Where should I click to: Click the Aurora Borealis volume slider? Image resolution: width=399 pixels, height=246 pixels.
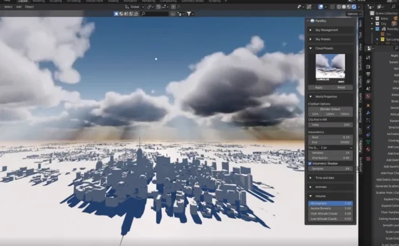pos(330,208)
